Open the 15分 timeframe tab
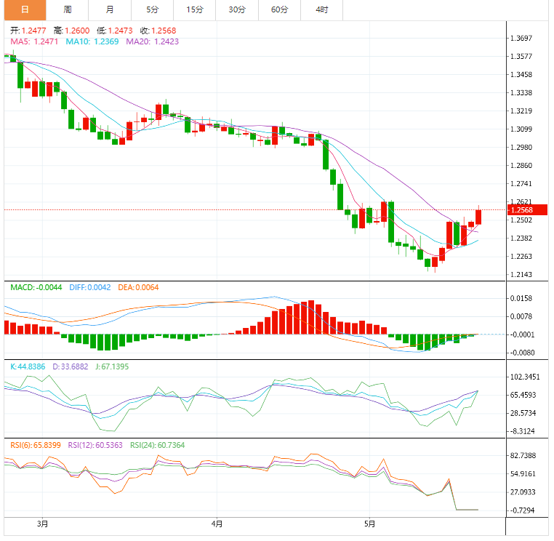Screen dimensions: 554x541 point(195,10)
